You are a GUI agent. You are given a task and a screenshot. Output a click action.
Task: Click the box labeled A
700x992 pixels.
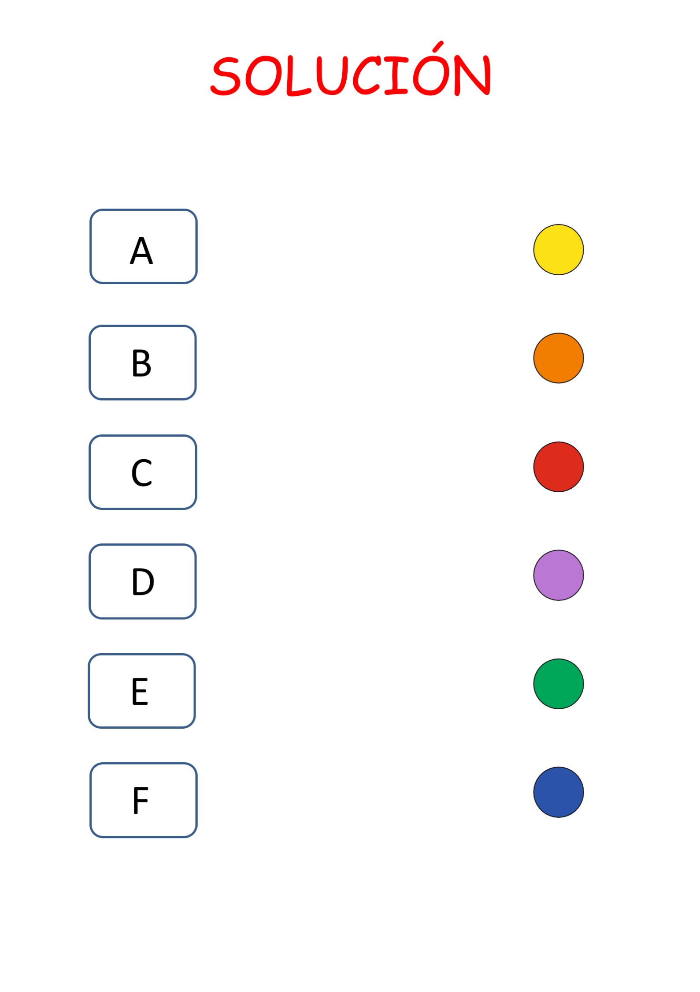[x=143, y=246]
